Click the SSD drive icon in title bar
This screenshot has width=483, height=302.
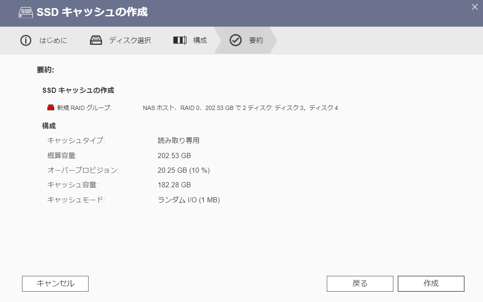click(x=25, y=12)
